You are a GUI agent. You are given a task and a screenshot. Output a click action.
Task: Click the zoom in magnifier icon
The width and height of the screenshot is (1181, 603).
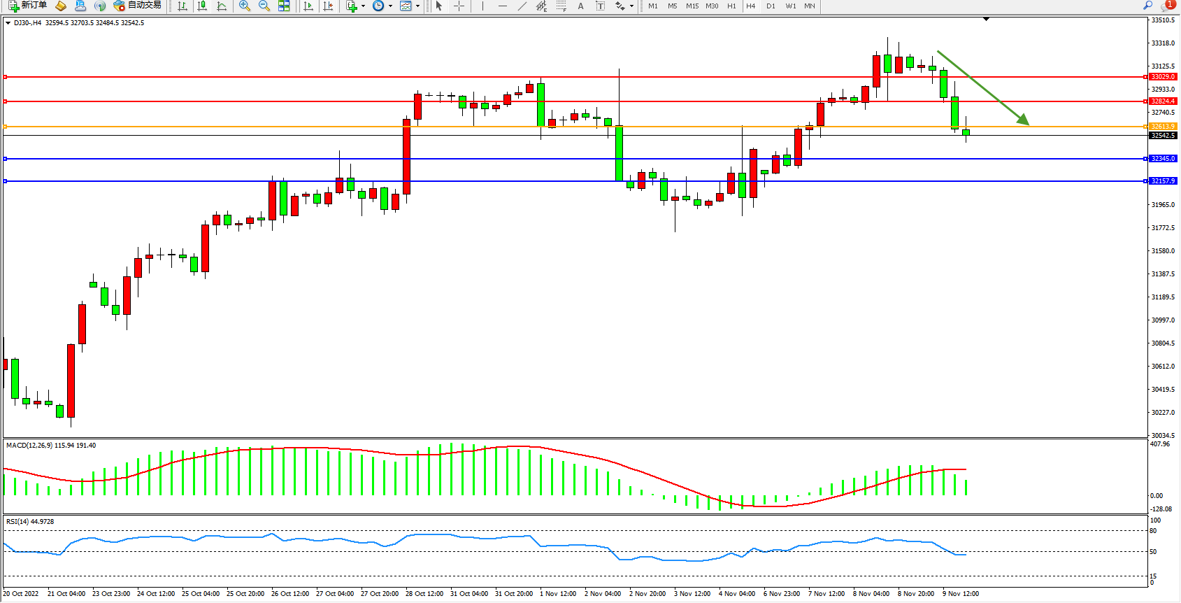click(x=245, y=6)
